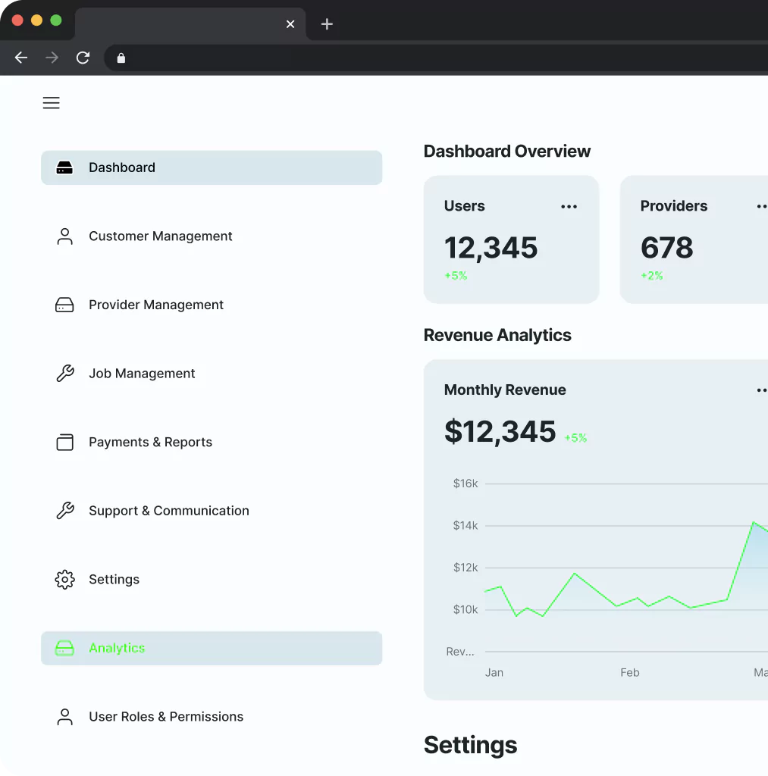Click the Customer Management person icon
The width and height of the screenshot is (768, 776).
pyautogui.click(x=65, y=236)
